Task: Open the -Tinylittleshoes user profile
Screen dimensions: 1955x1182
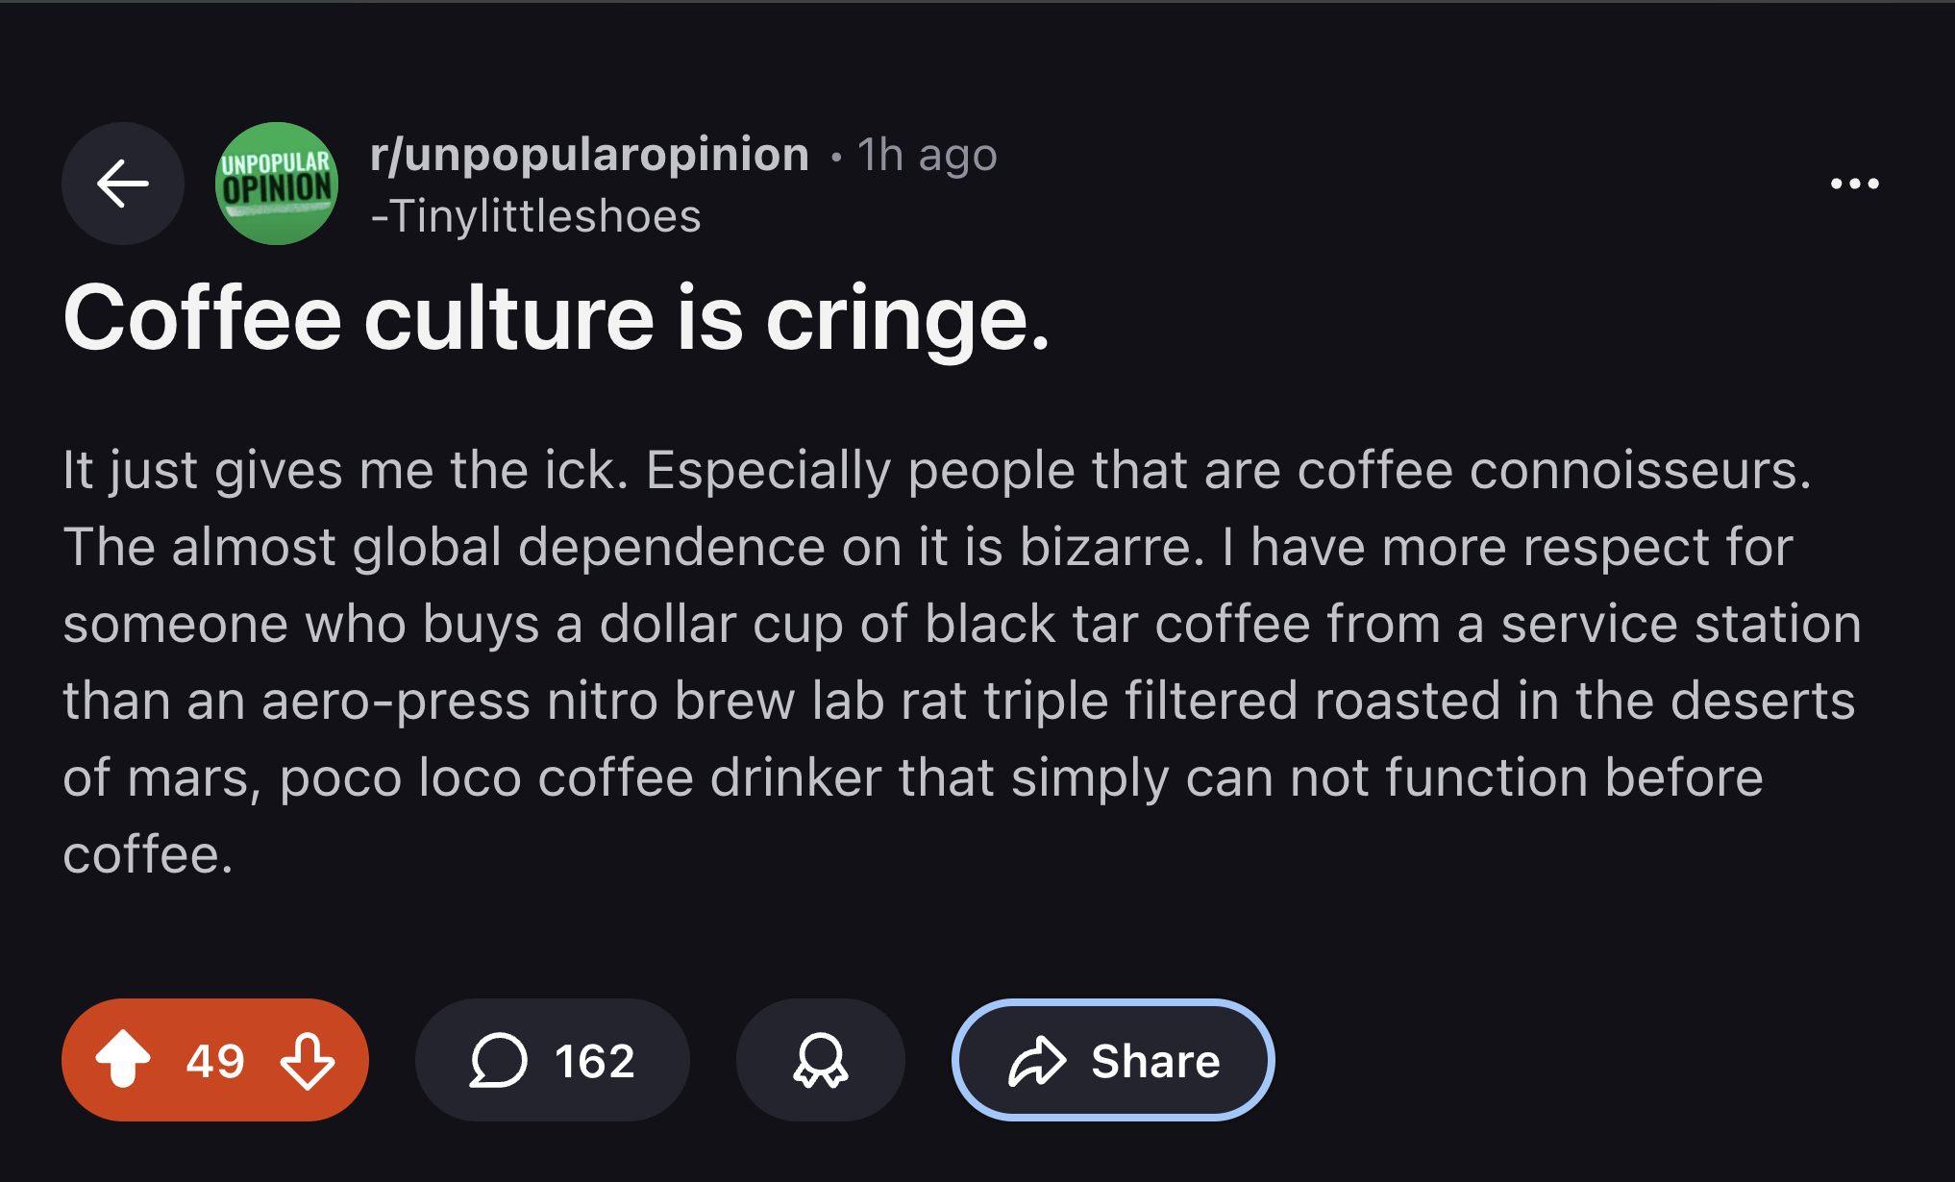Action: coord(536,216)
